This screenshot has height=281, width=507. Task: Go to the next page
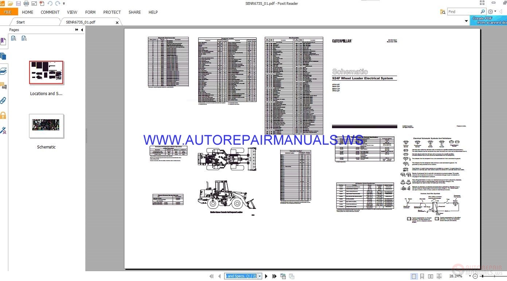click(266, 276)
